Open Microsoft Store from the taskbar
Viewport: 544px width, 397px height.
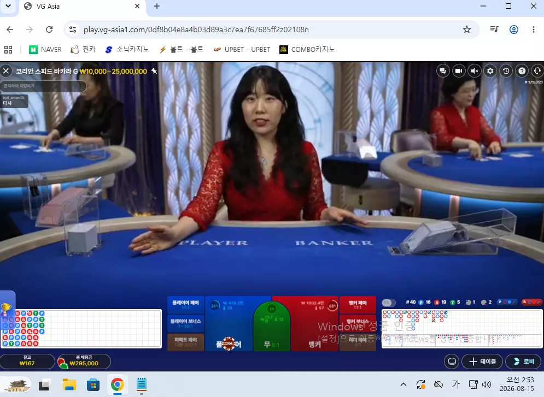point(93,384)
